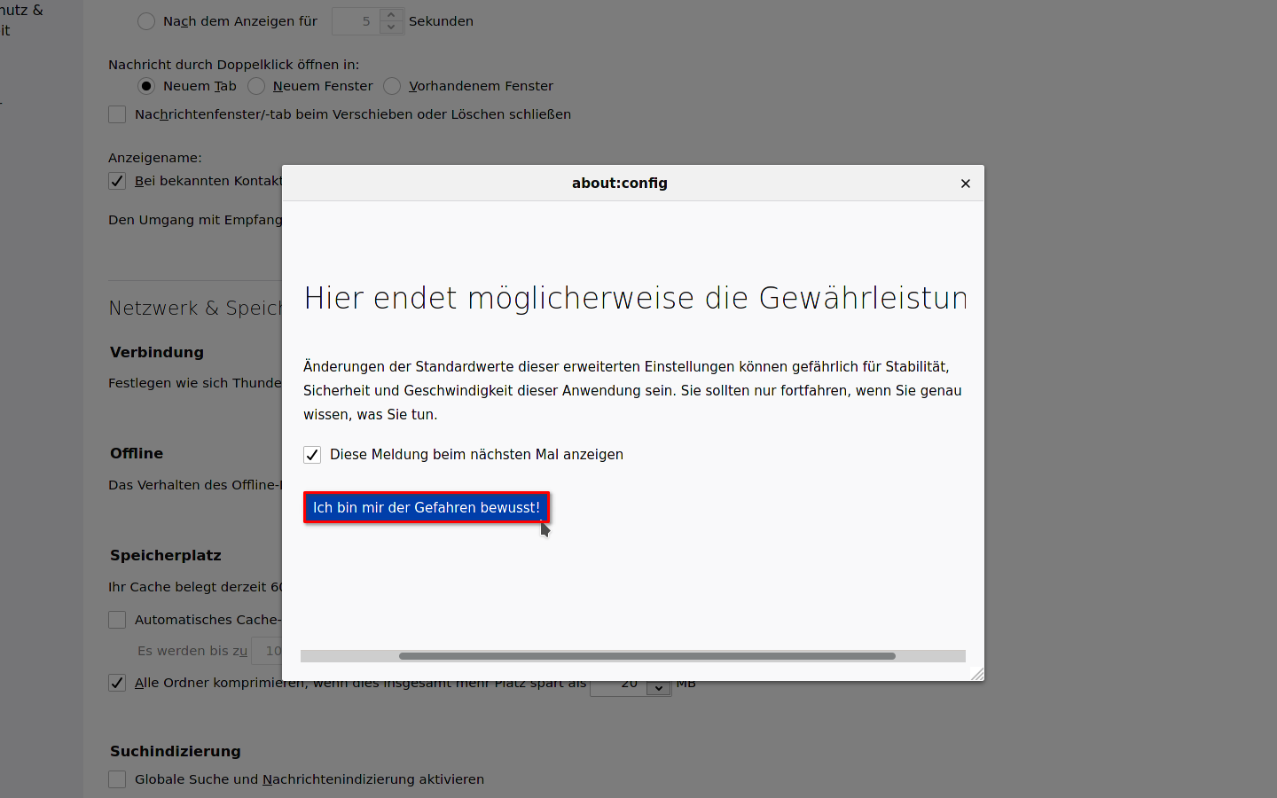Click the dialog resize grip corner

click(977, 675)
